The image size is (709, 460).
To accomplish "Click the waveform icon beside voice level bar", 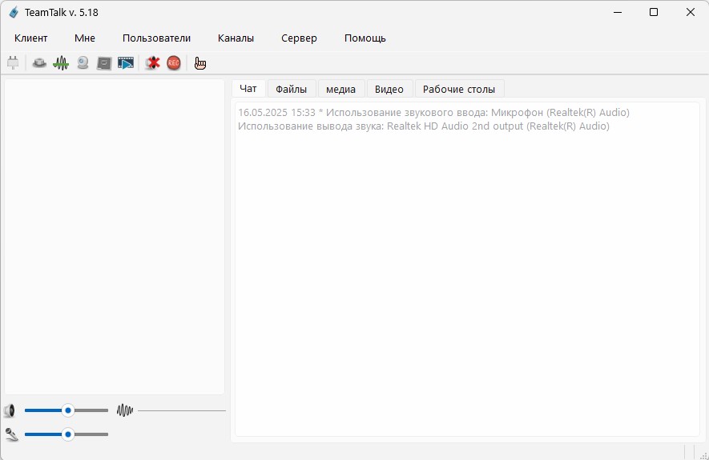I will tap(125, 410).
